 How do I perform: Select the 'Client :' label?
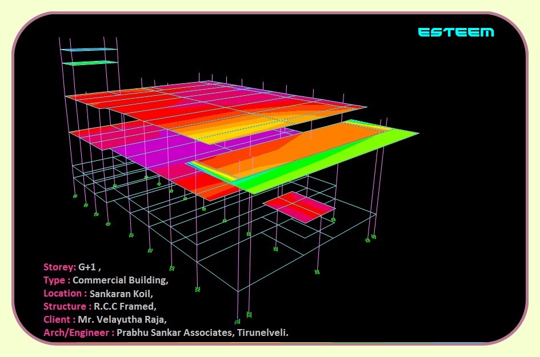[x=59, y=319]
